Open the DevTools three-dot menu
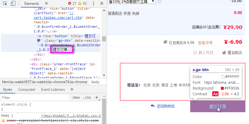Viewport: 249px width, 124px height. point(93,4)
